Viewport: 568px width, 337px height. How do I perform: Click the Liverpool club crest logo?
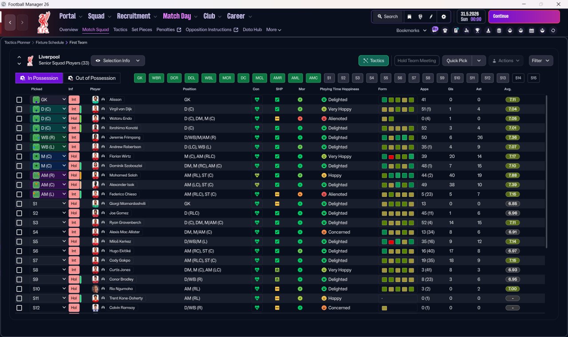43,23
